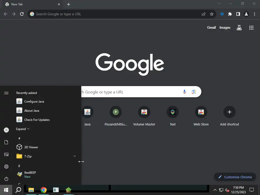Open Settings gear in Start sidebar
The height and width of the screenshot is (195, 260).
coord(6,167)
